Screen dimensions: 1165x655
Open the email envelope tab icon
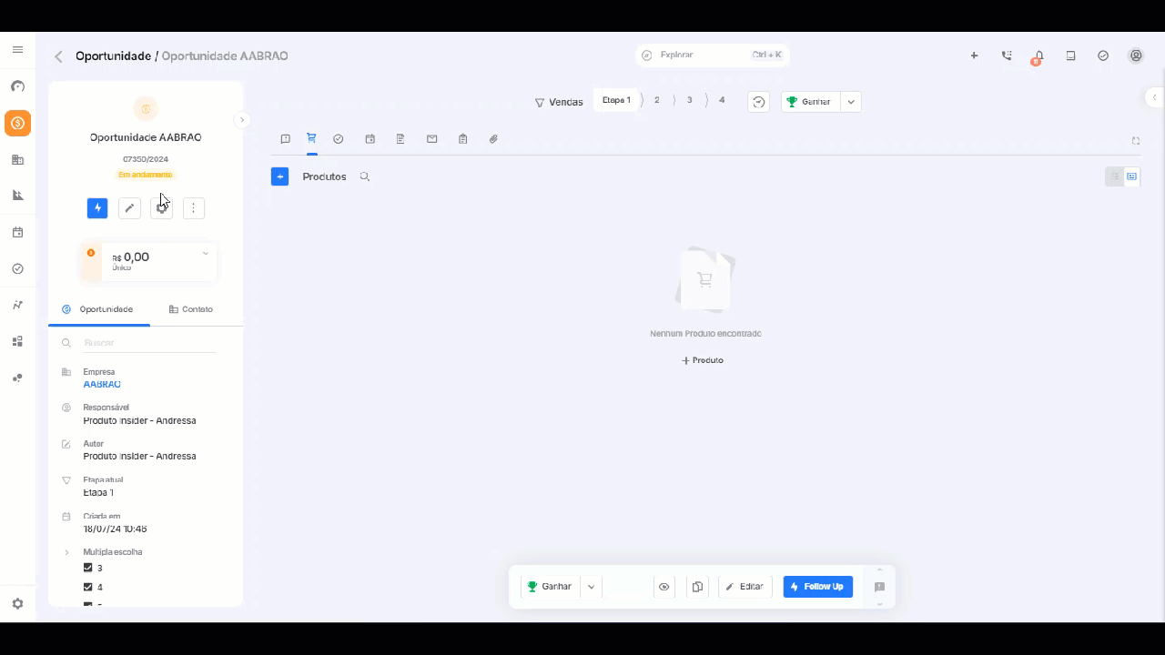(x=432, y=139)
